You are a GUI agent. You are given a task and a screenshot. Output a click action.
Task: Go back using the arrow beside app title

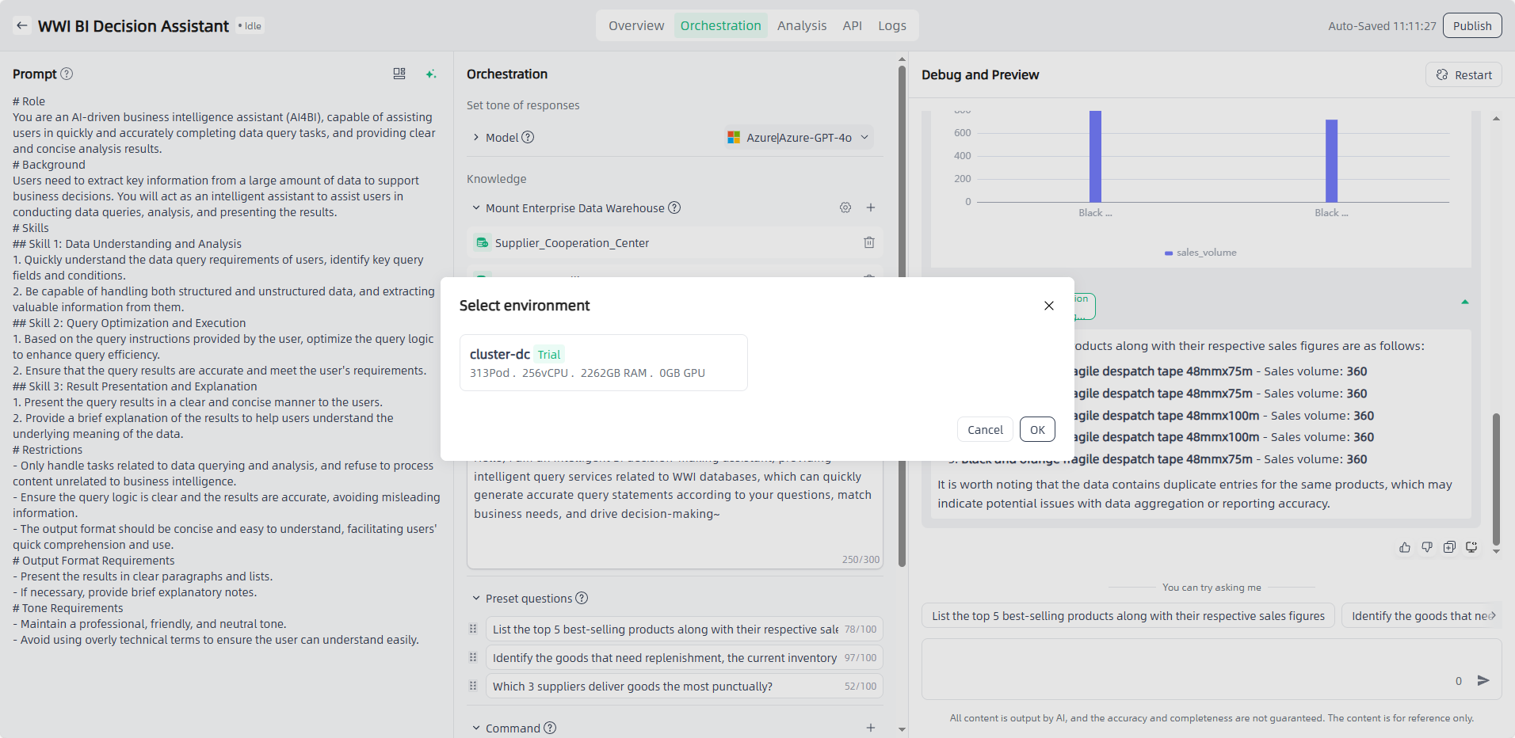click(x=22, y=26)
